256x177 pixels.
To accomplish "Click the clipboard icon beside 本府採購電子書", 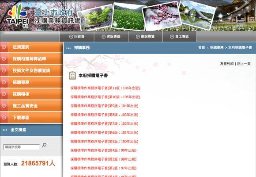I will click(x=72, y=76).
